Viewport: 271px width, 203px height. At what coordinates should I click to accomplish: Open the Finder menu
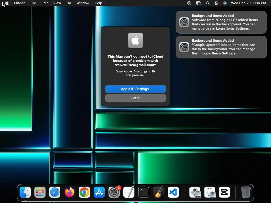coord(20,3)
